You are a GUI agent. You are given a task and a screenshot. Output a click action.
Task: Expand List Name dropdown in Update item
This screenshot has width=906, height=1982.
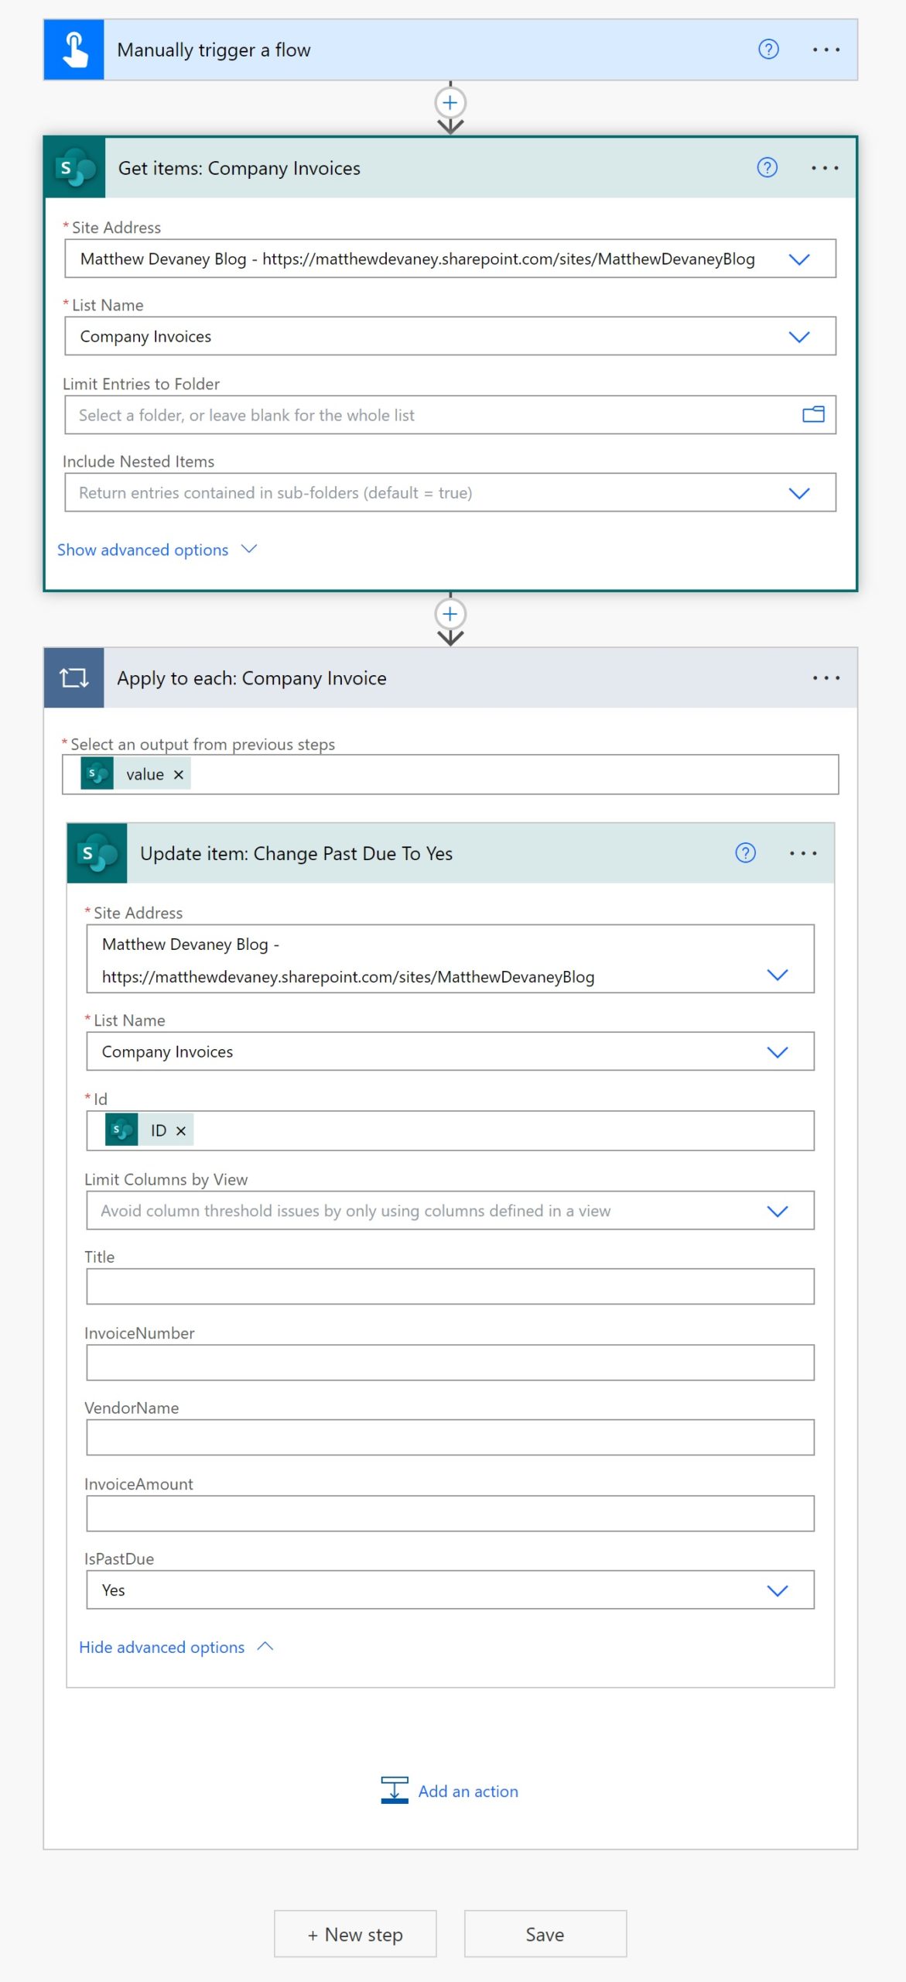click(778, 1052)
